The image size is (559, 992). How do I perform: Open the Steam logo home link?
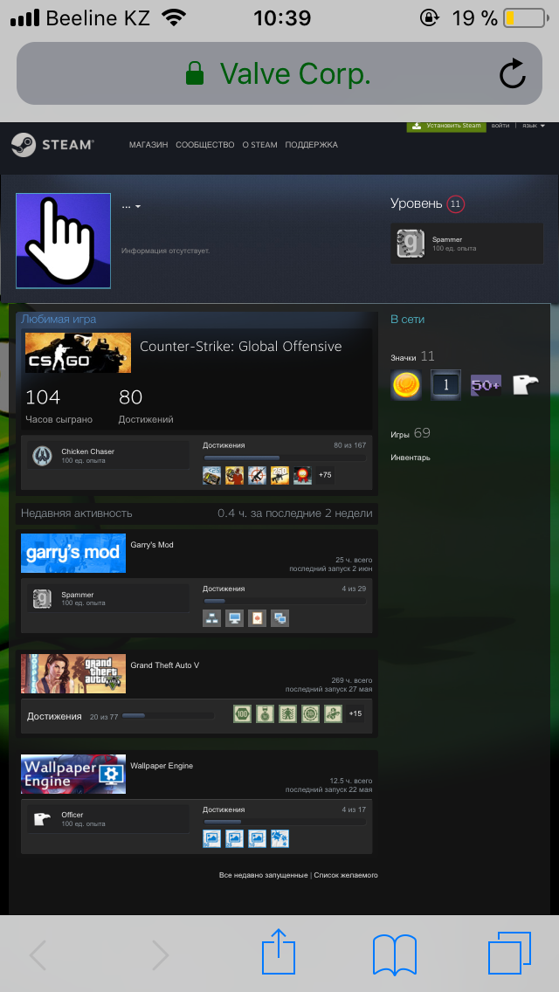tap(52, 145)
